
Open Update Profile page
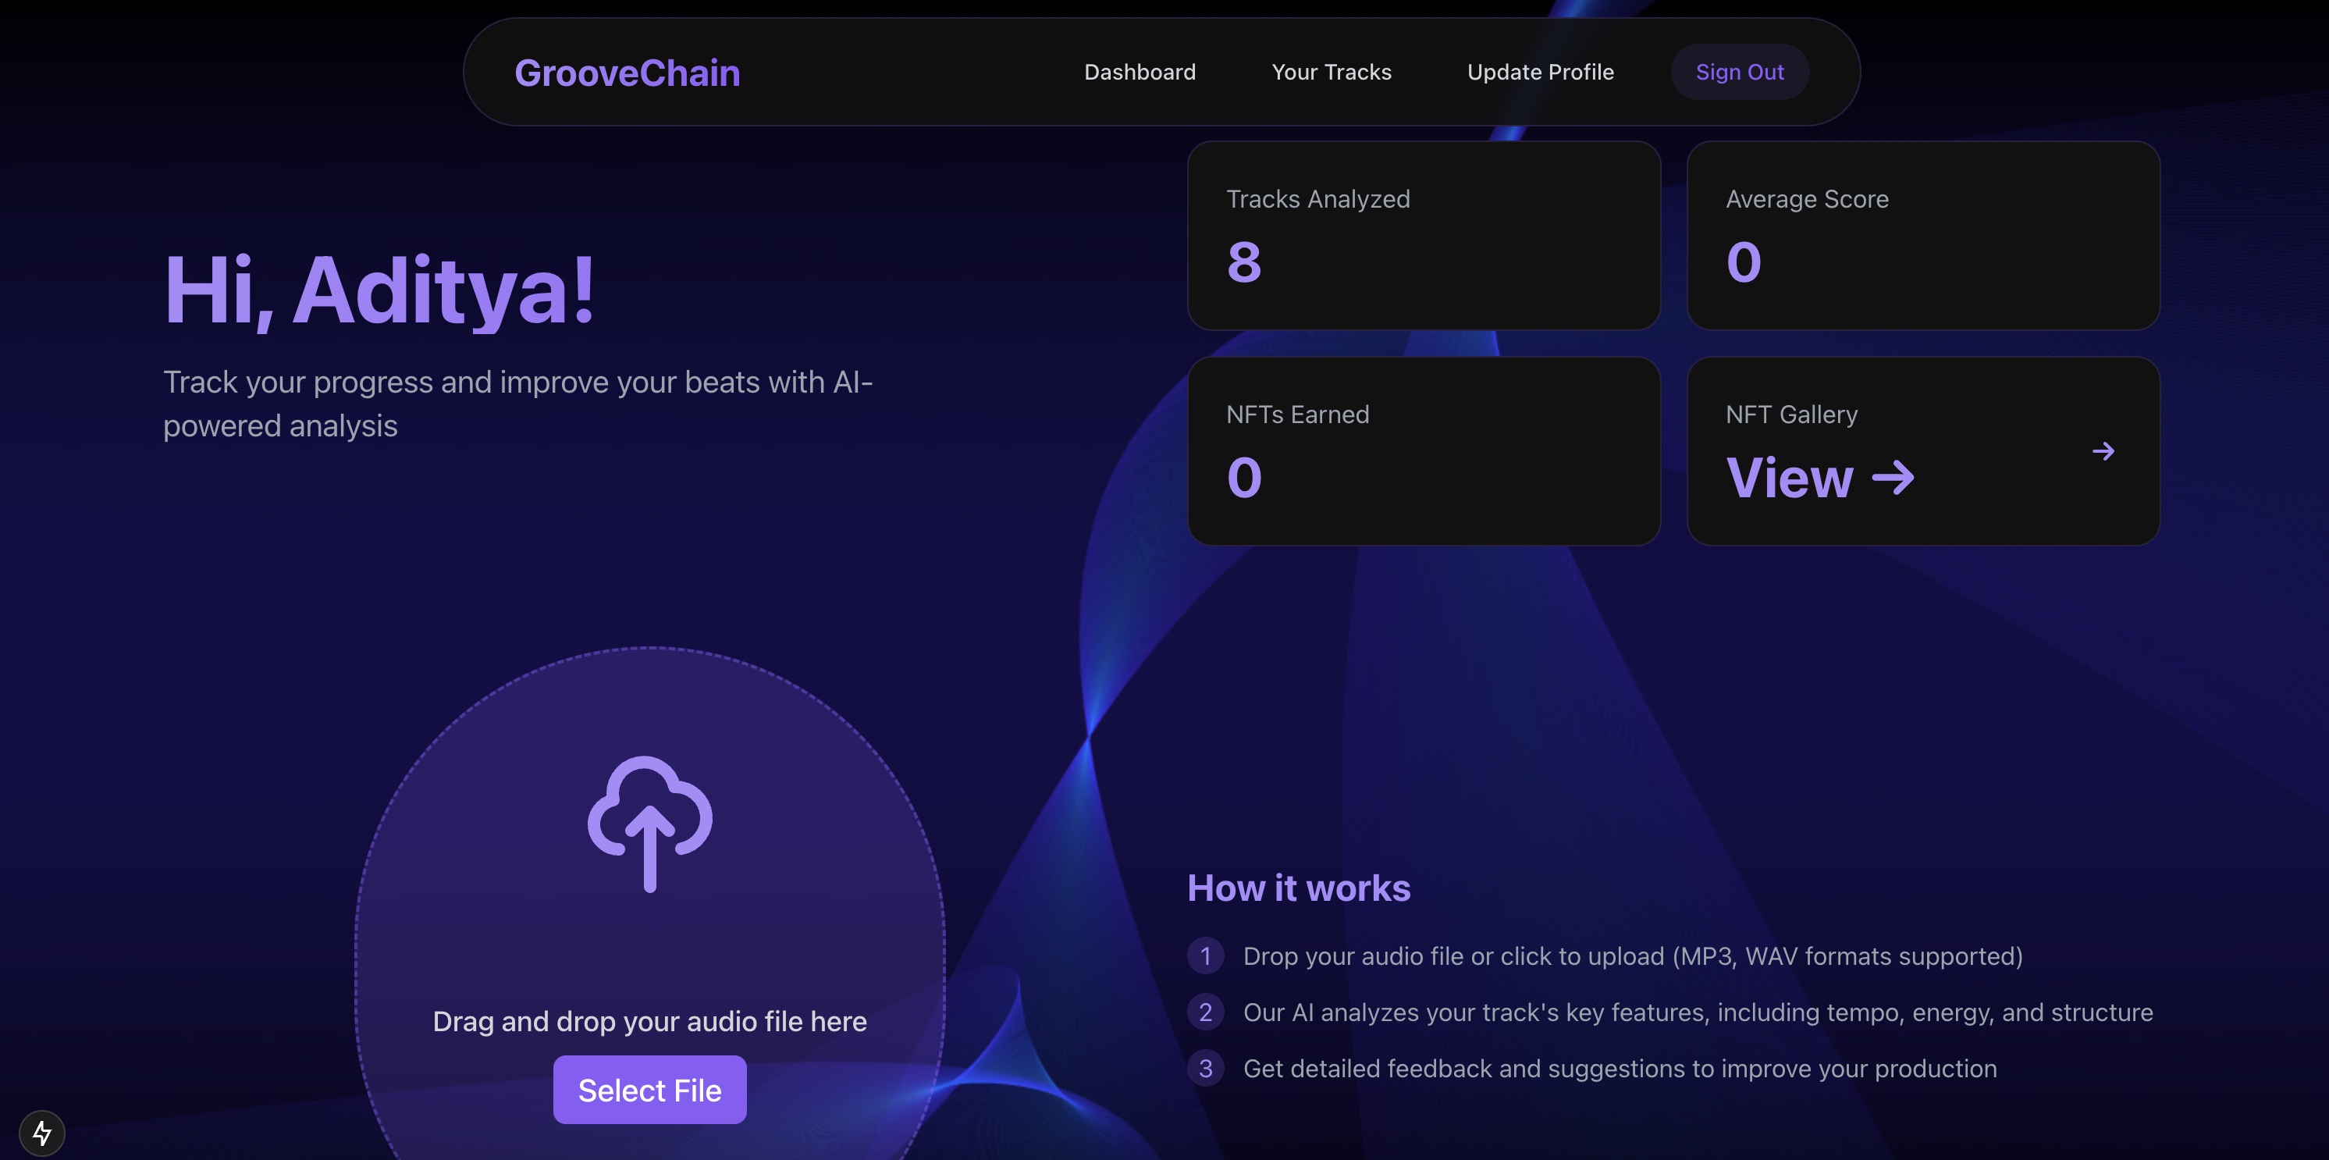click(1540, 73)
